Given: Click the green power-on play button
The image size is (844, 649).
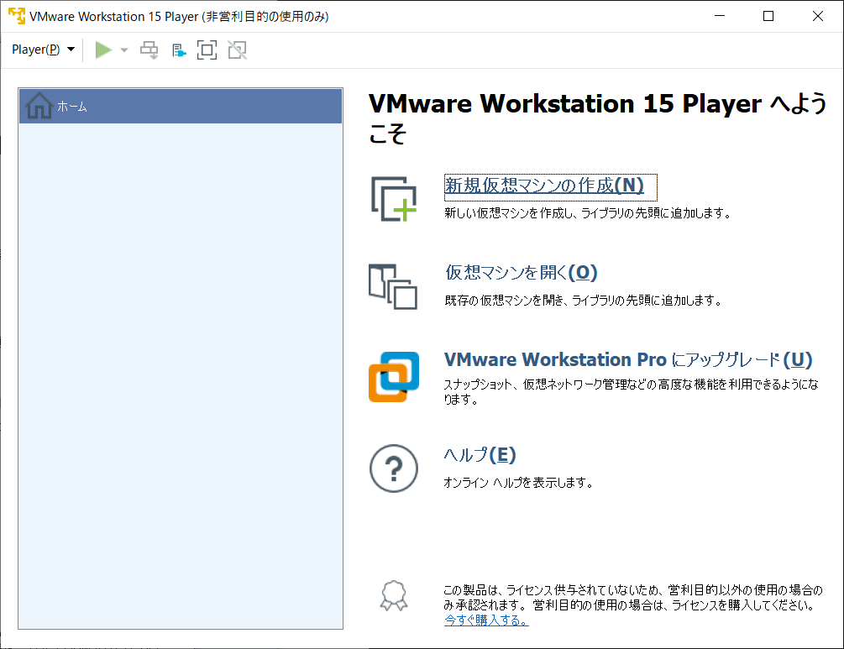Looking at the screenshot, I should tap(102, 50).
